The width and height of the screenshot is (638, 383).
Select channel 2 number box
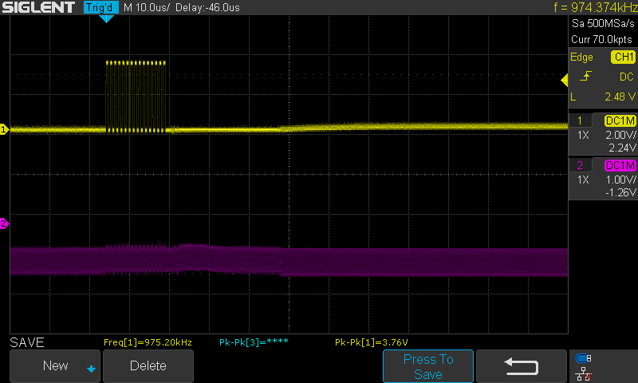(x=580, y=165)
